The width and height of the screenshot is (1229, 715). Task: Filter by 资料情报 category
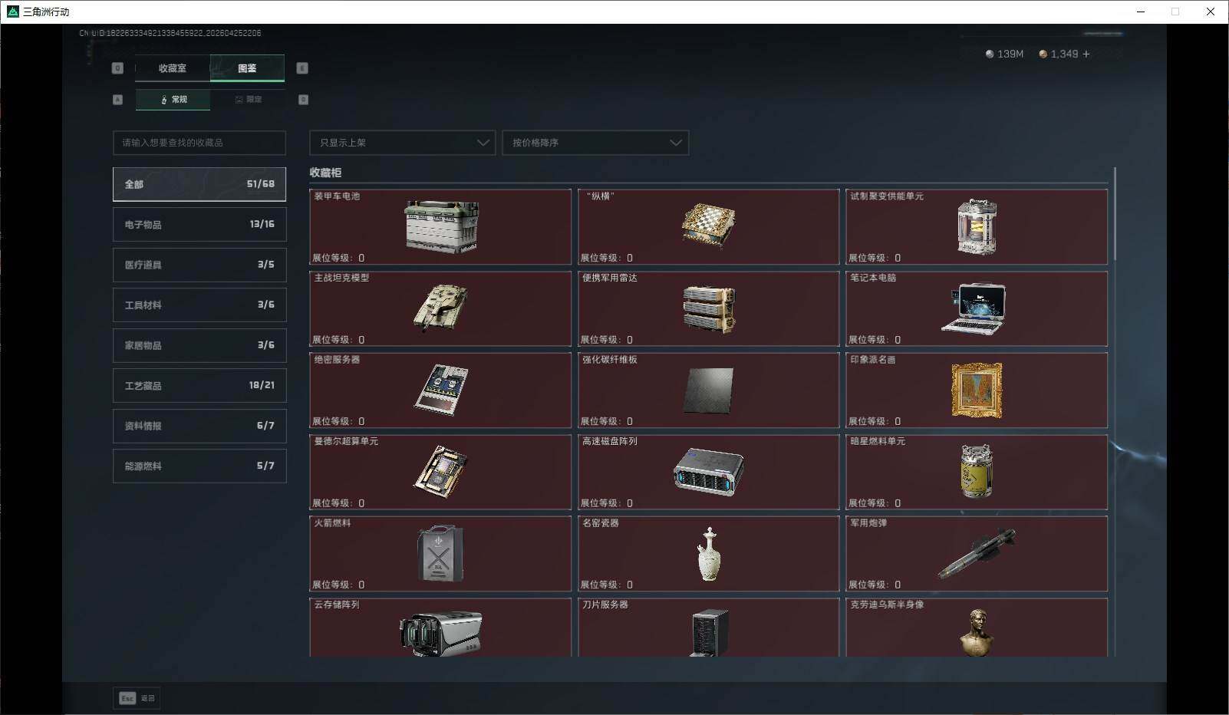[199, 426]
